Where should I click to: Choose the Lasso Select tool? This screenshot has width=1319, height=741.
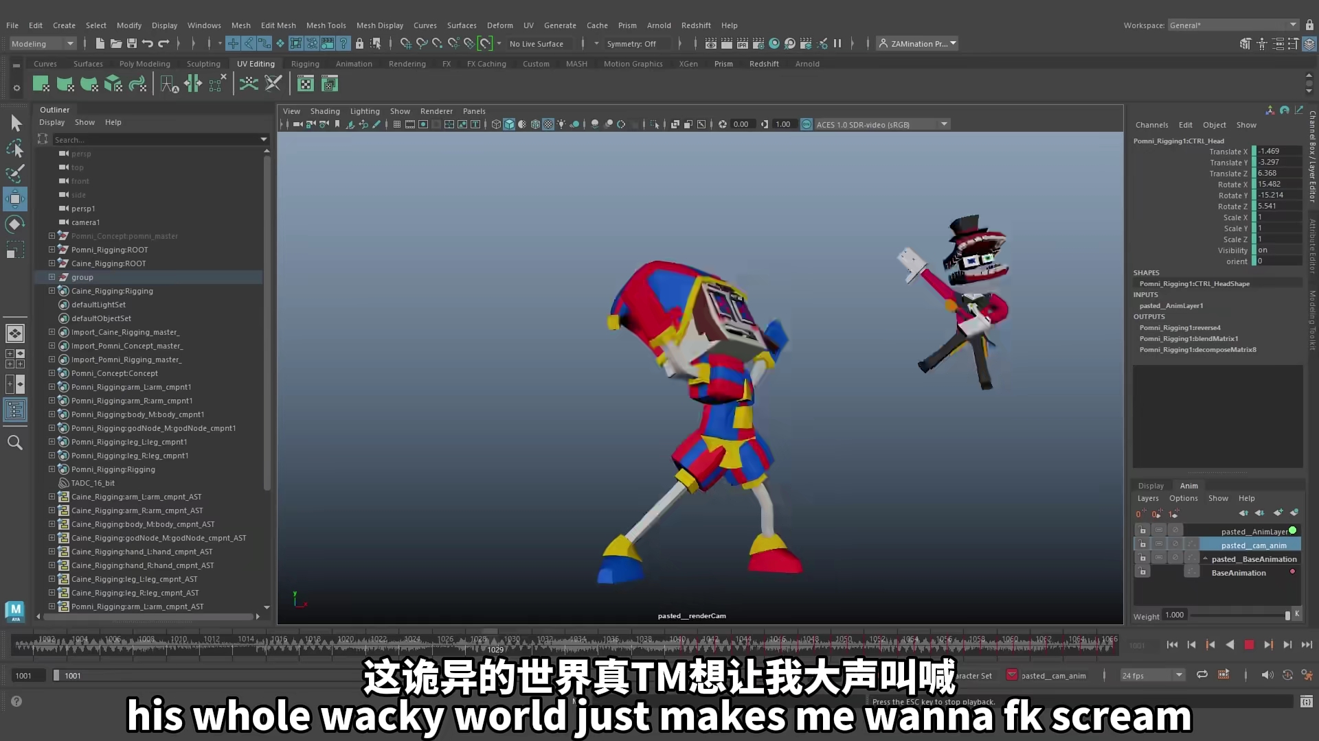(x=15, y=148)
